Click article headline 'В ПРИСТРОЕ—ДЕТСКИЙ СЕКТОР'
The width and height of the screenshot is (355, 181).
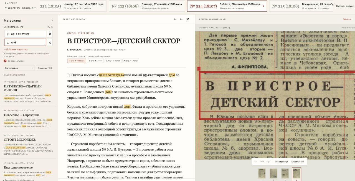click(x=124, y=41)
